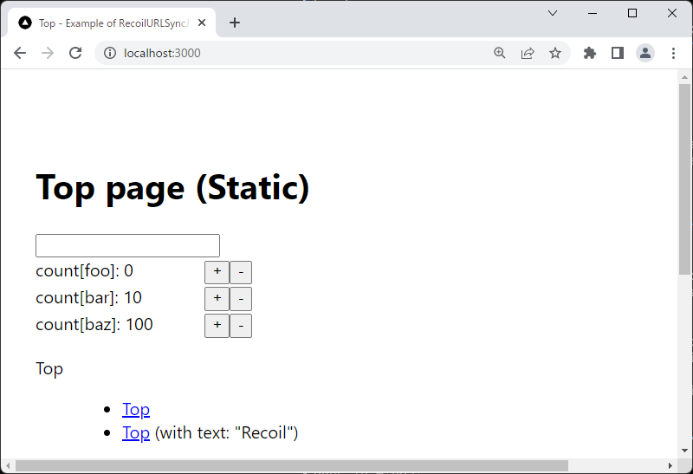
Task: Minimize the browser window
Action: pos(593,13)
